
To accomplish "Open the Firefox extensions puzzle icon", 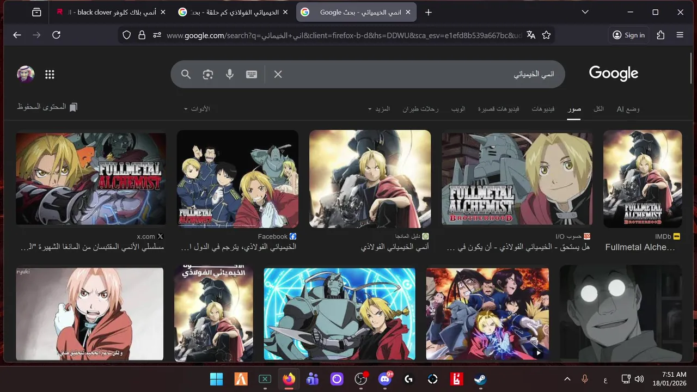I will click(661, 35).
